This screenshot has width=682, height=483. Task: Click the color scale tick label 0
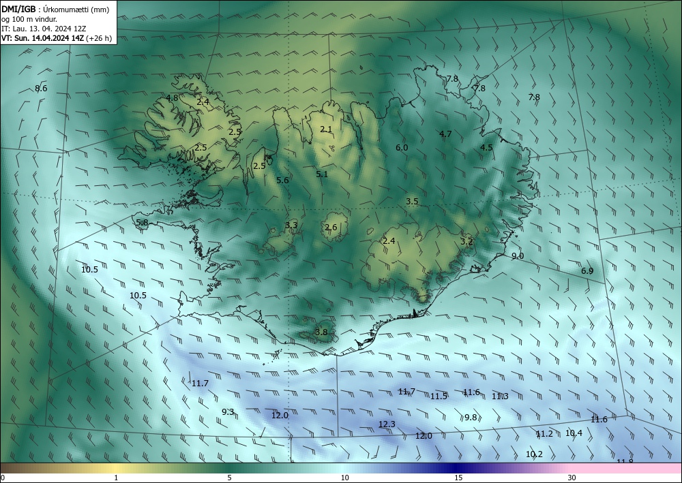coord(3,478)
